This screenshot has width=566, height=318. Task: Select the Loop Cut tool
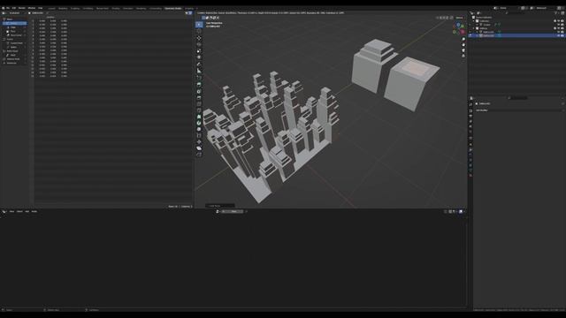[199, 104]
